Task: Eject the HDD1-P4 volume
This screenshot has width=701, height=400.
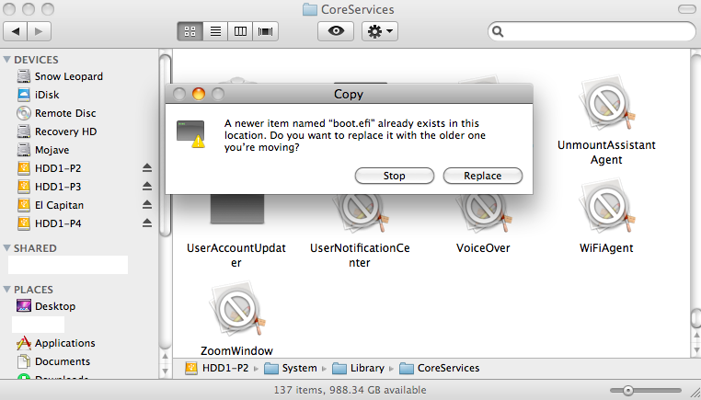Action: click(x=147, y=223)
